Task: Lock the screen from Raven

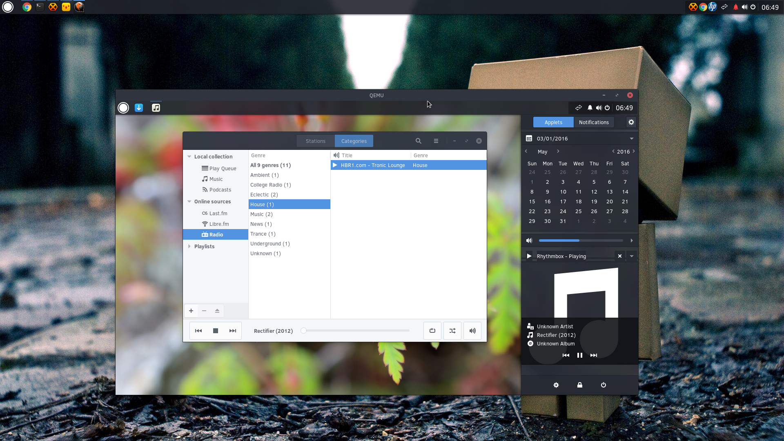Action: pos(580,385)
